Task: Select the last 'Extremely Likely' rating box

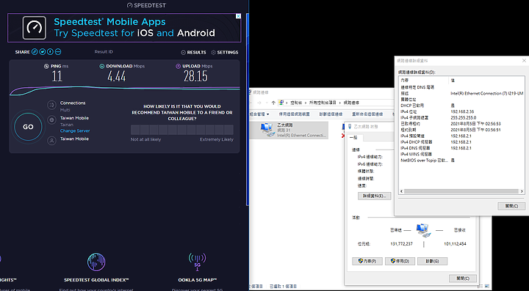Action: 228,130
